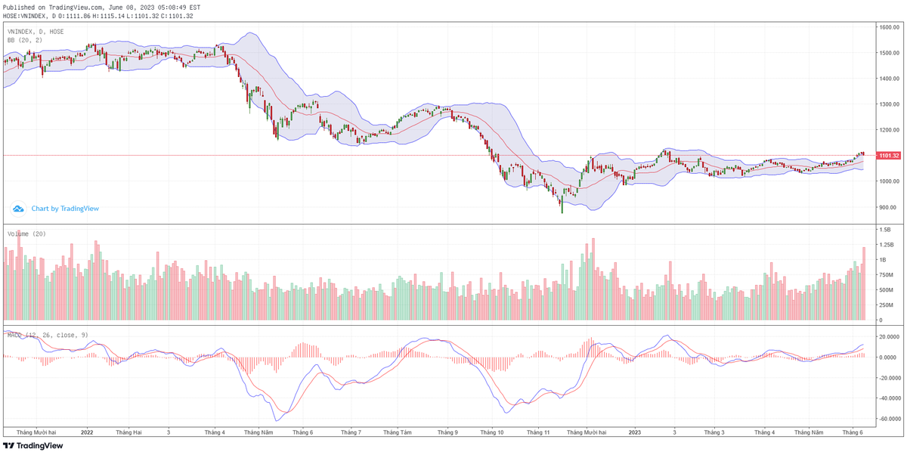Click the 2022 year marker on time axis
The image size is (907, 455).
[x=87, y=433]
